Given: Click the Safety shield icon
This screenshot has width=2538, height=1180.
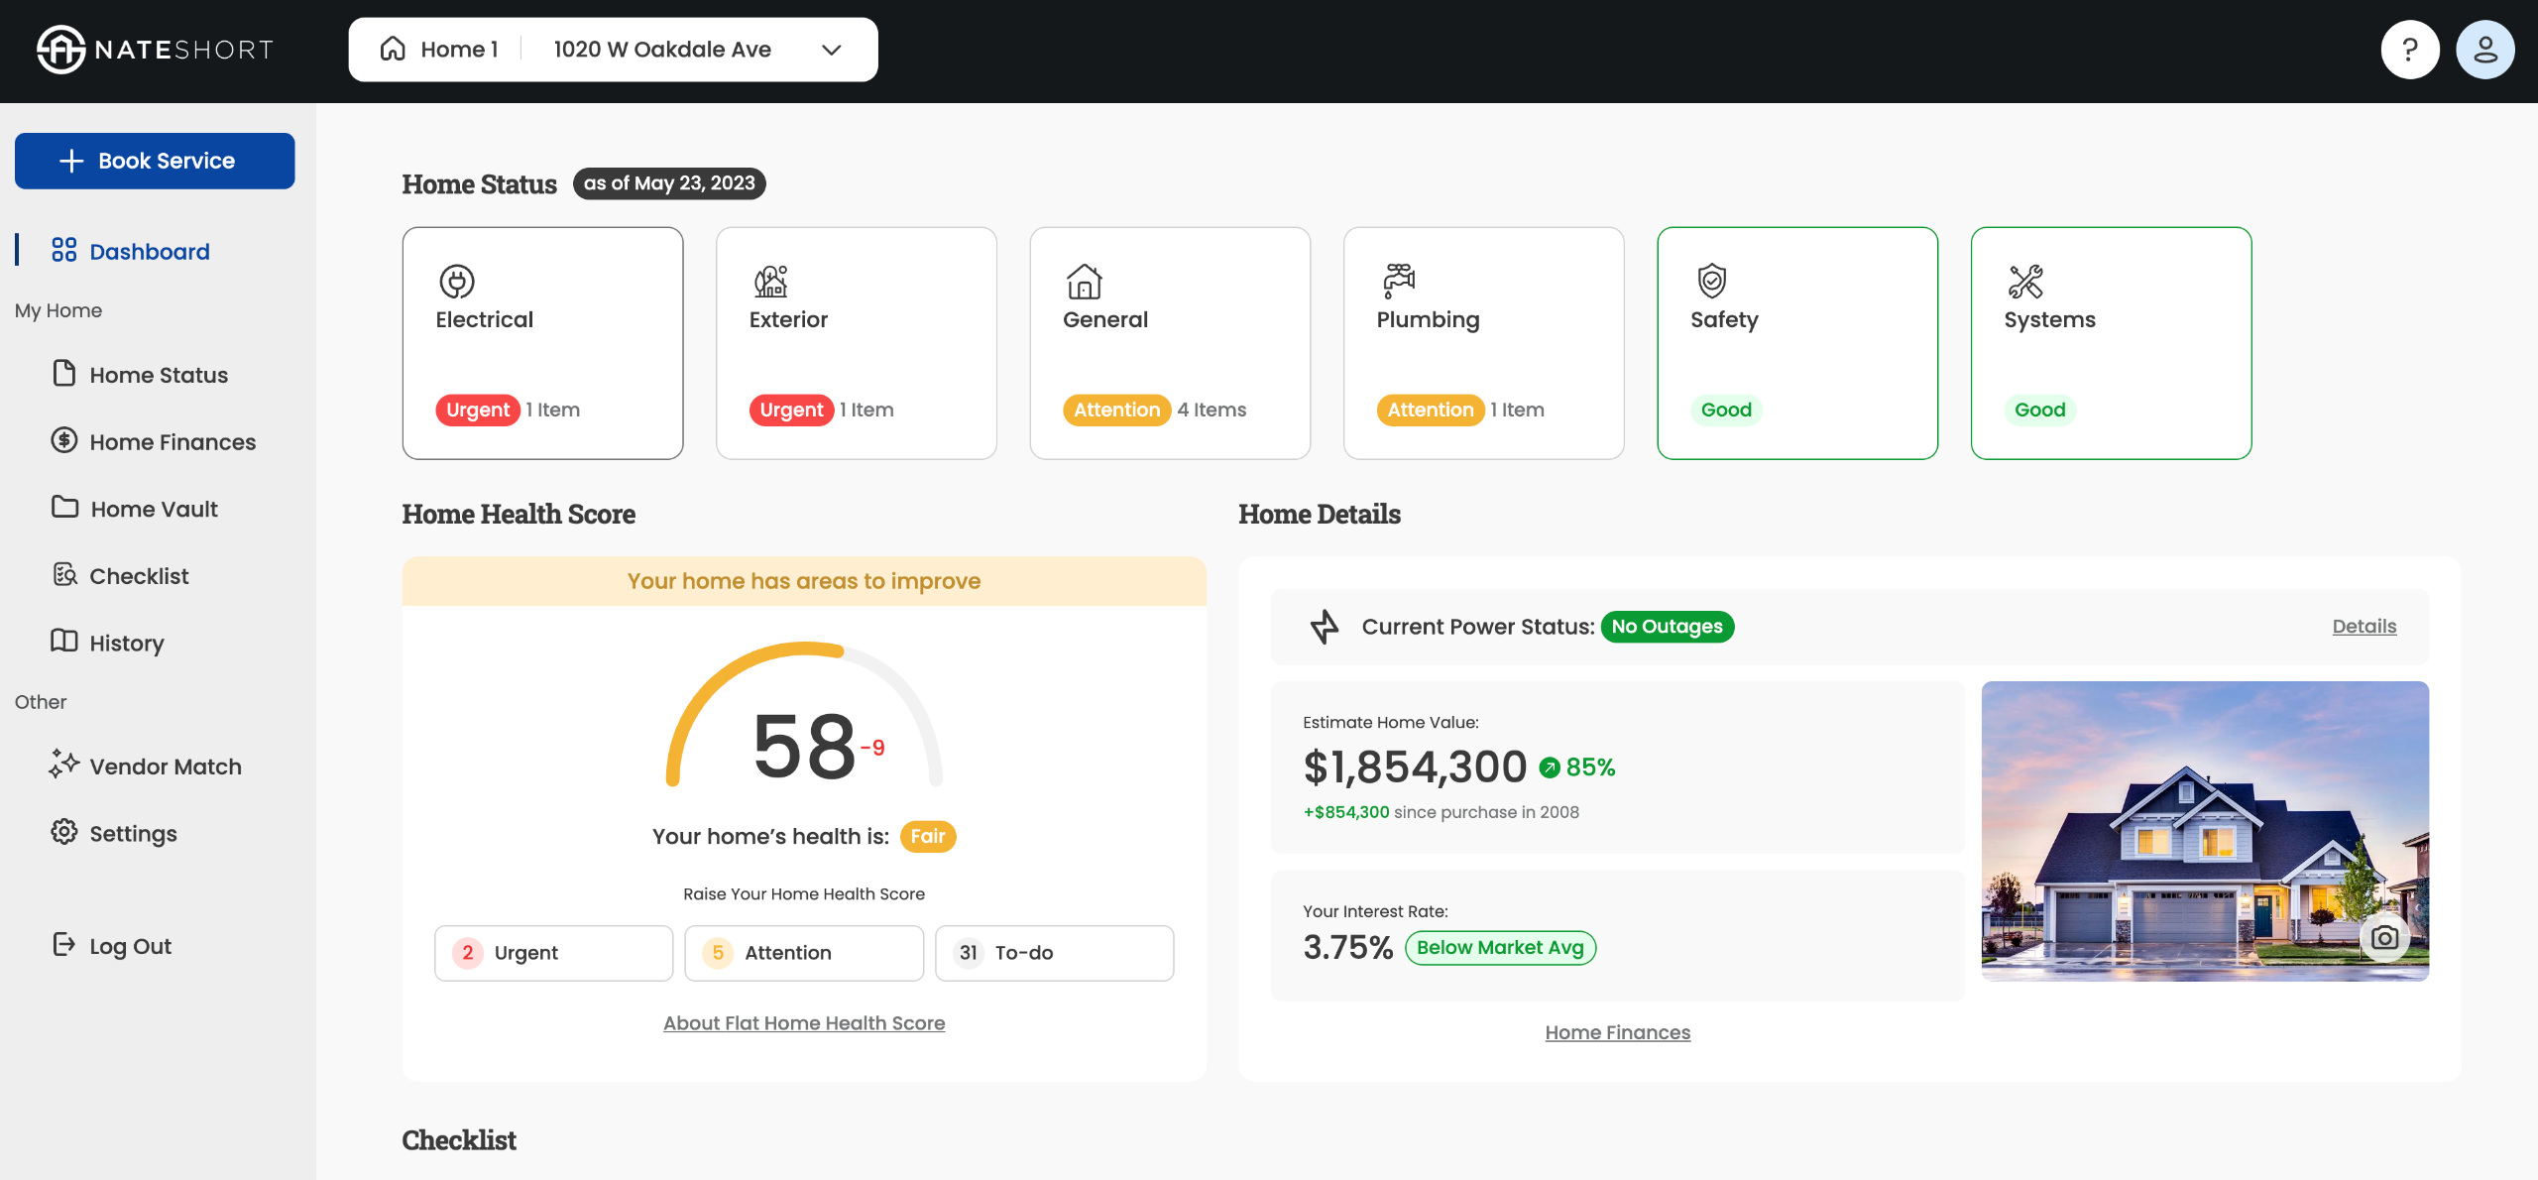Looking at the screenshot, I should (1711, 281).
